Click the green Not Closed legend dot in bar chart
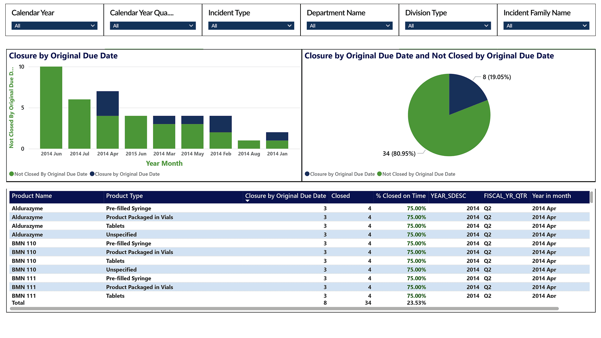The width and height of the screenshot is (601, 338). (x=12, y=174)
